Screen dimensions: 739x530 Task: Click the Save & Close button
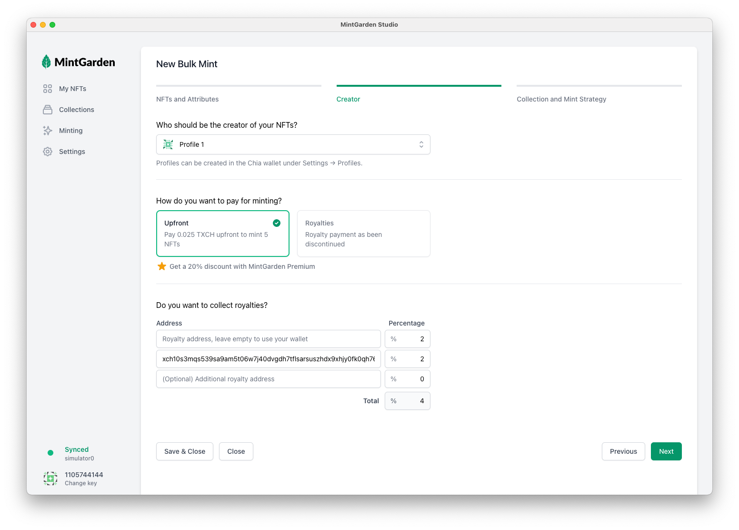tap(185, 451)
